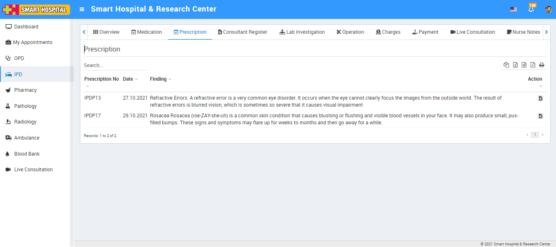Sort by Finding column arrow

pos(170,79)
